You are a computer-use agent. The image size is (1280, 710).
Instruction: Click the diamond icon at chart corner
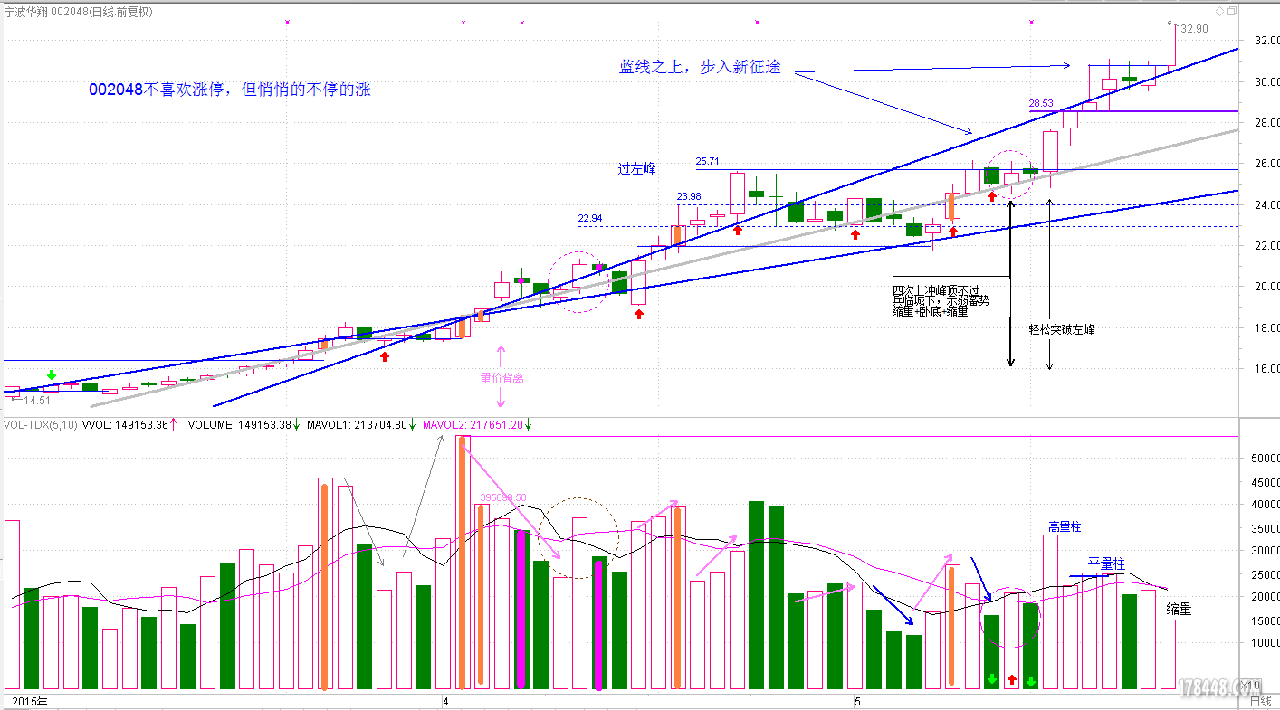tap(1219, 12)
